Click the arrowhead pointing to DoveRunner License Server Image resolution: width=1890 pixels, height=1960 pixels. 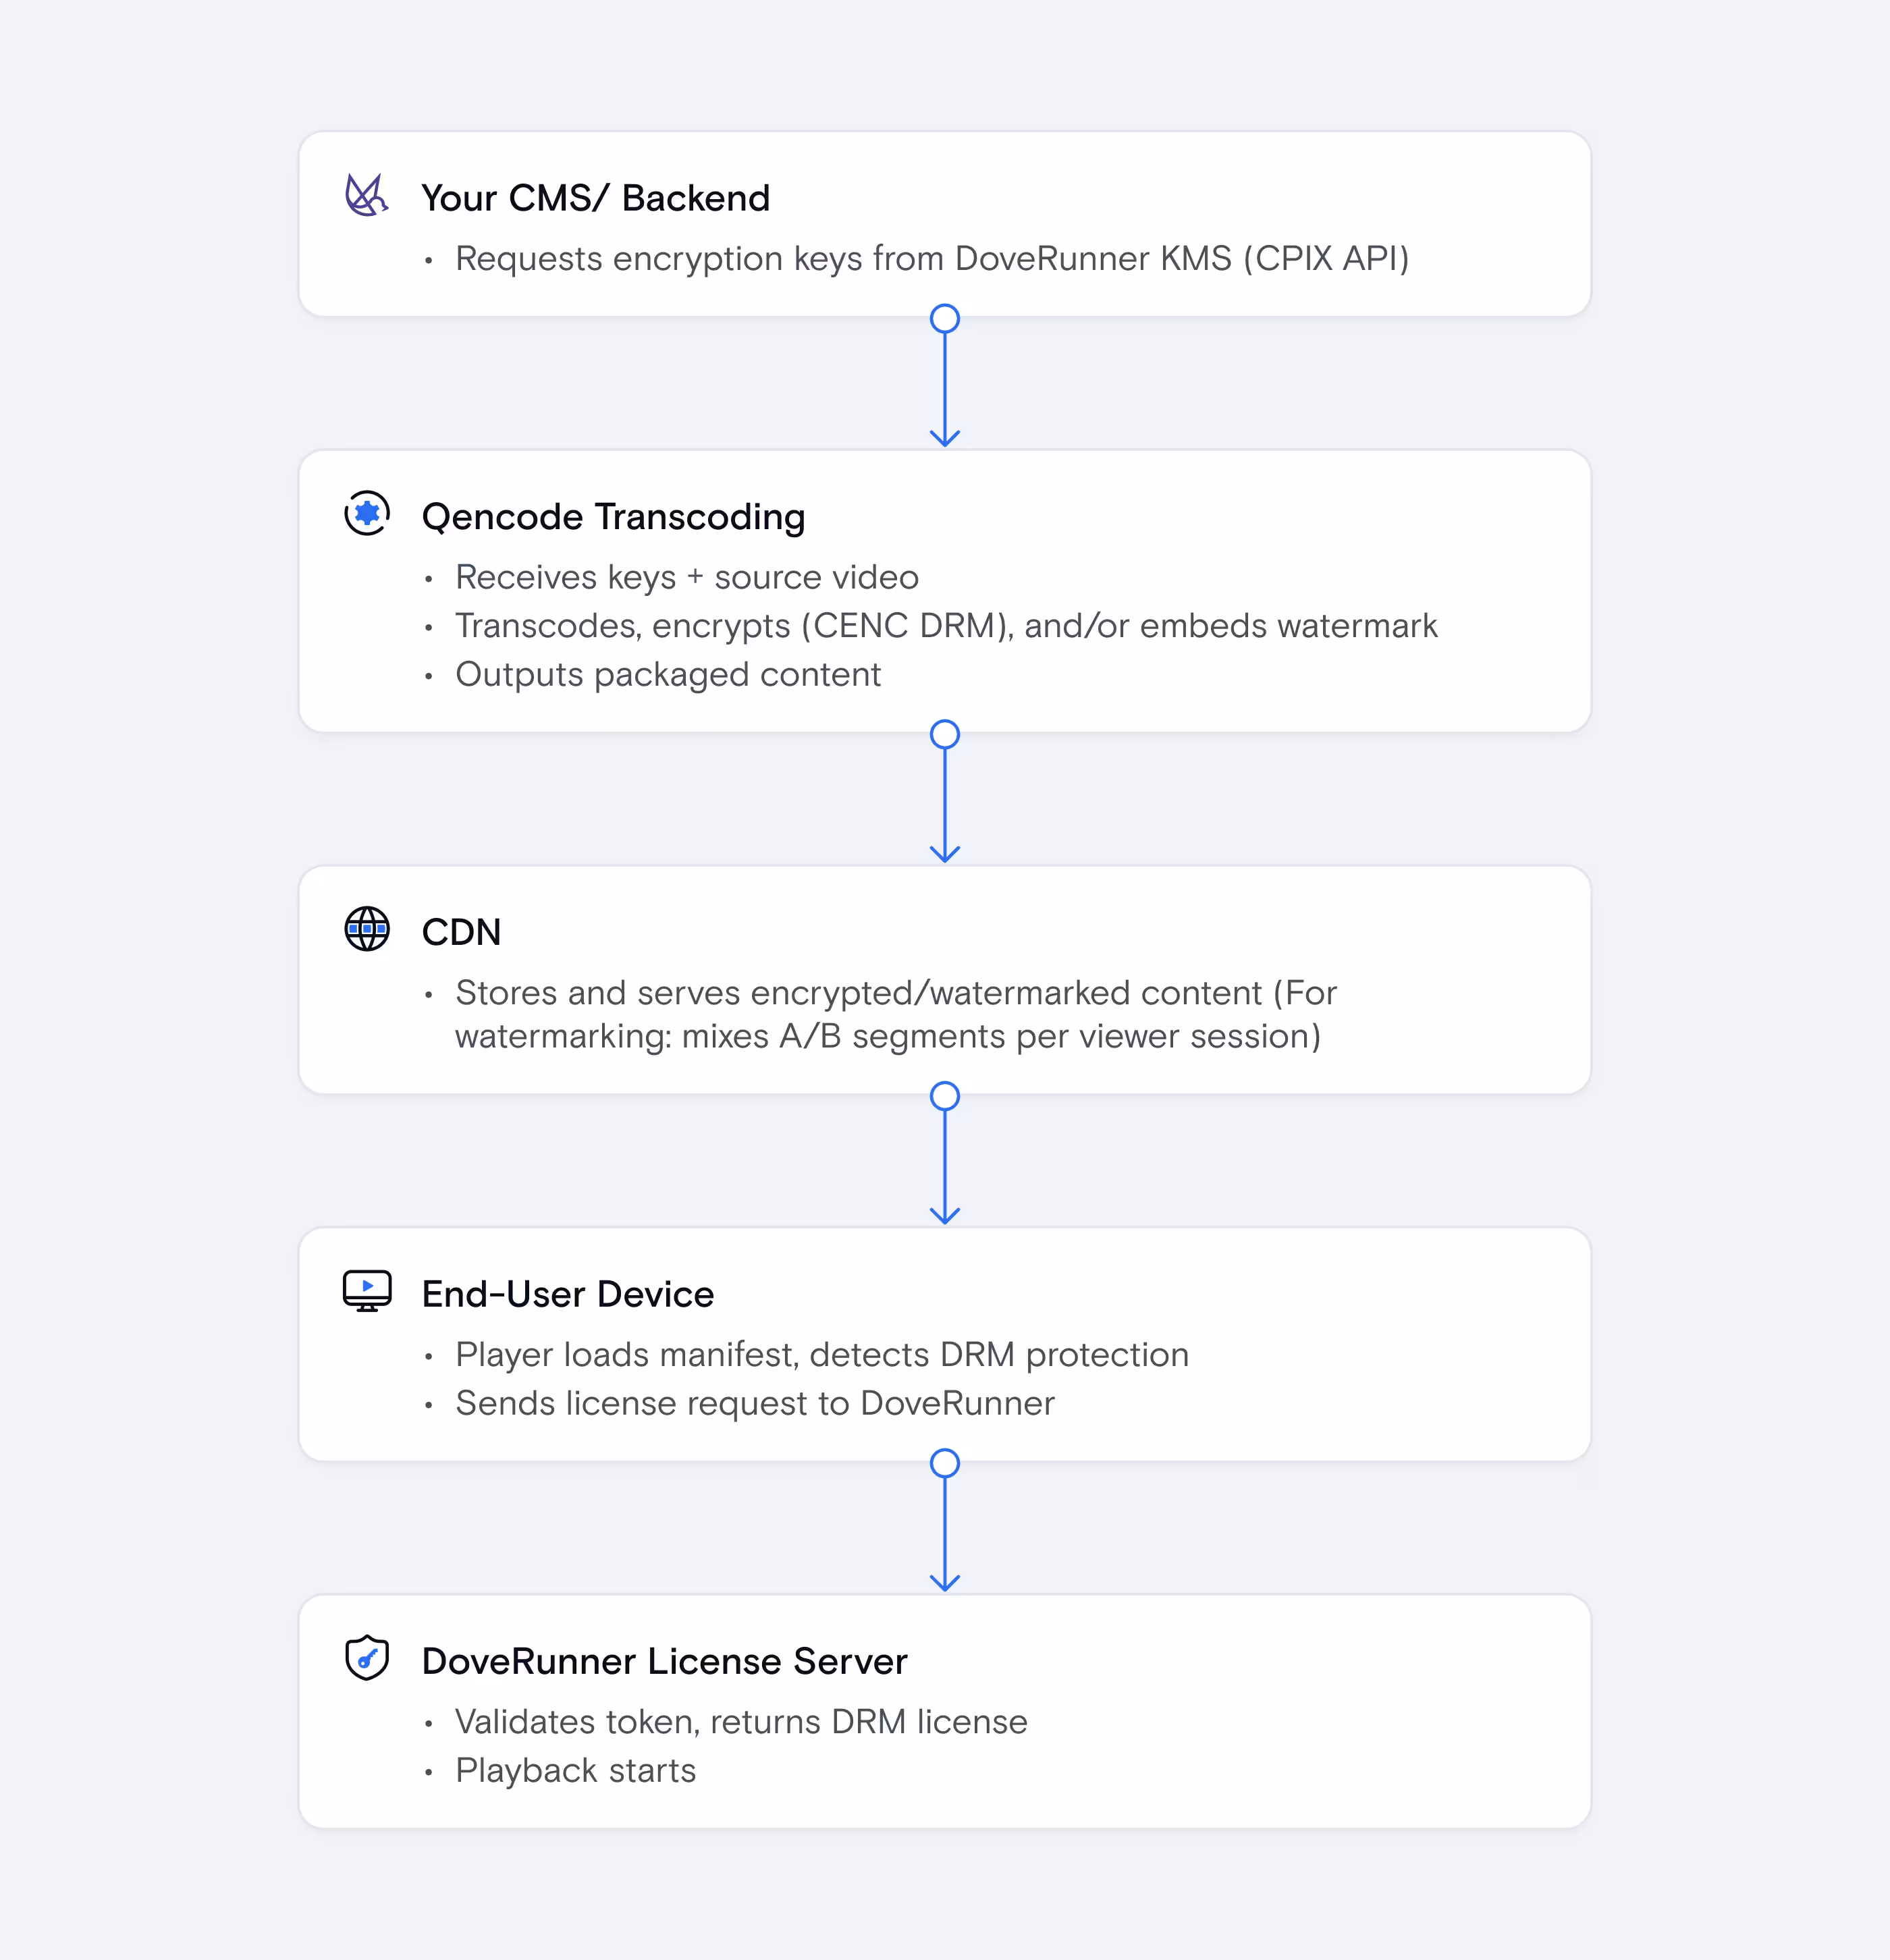pos(945,1583)
